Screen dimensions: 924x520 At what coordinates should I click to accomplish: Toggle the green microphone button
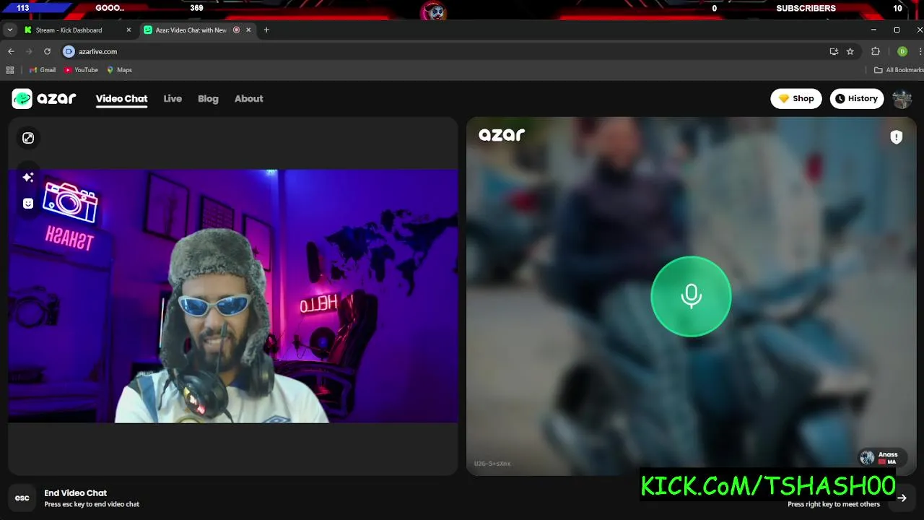click(691, 296)
